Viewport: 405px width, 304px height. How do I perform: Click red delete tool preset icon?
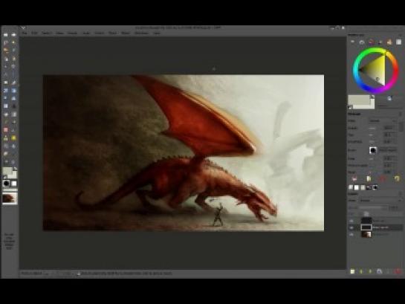point(383,178)
